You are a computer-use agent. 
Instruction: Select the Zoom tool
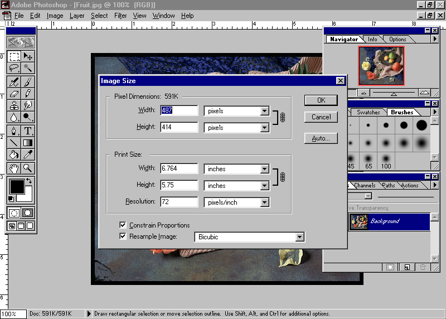(x=27, y=168)
